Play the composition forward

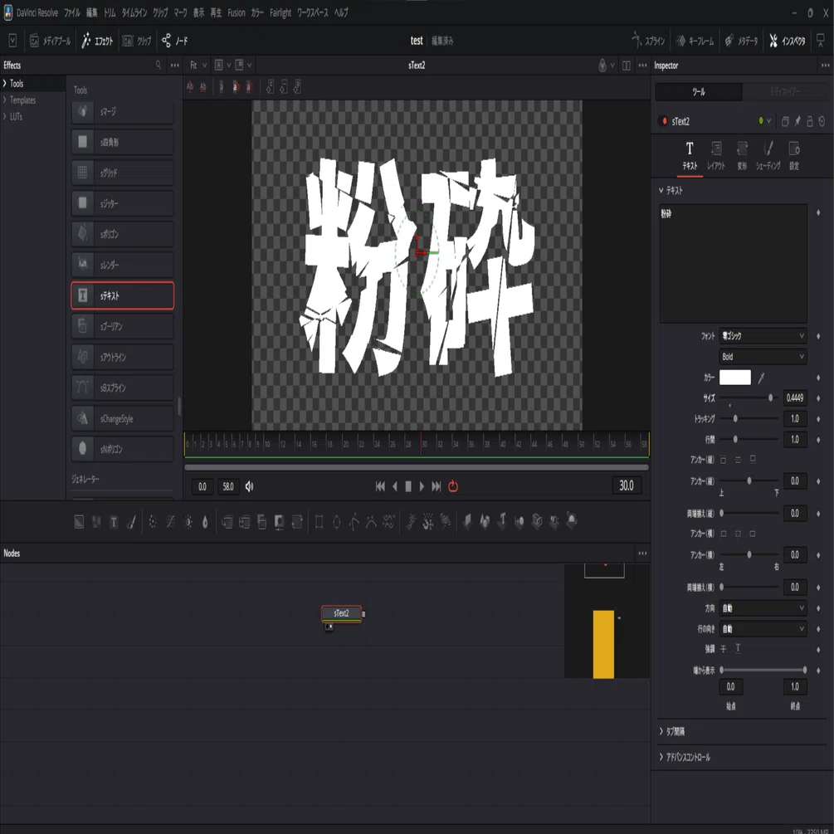pos(422,486)
